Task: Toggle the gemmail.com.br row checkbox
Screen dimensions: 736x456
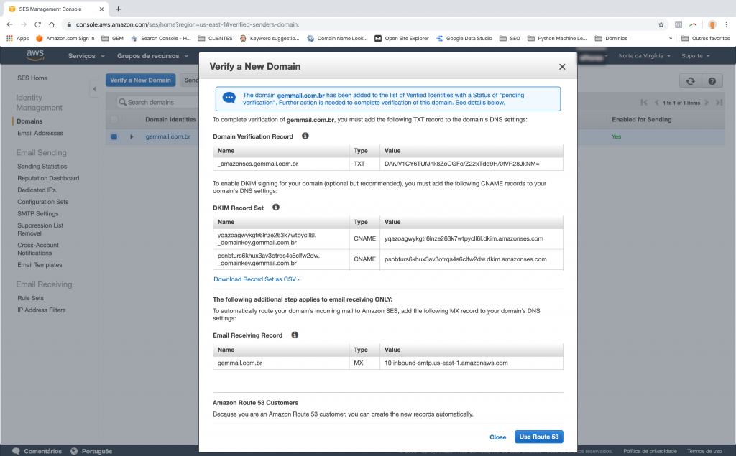Action: point(114,136)
